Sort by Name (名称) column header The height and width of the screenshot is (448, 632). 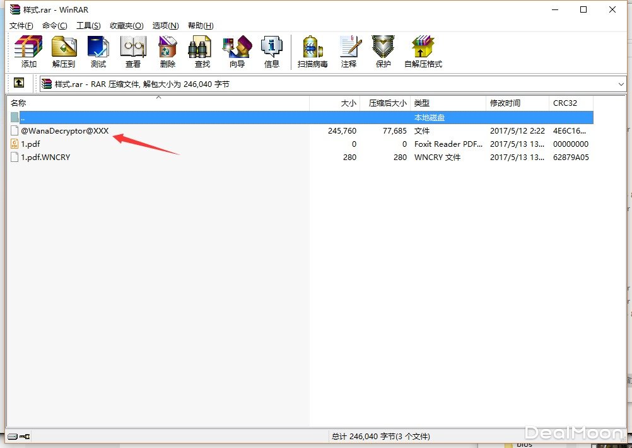[19, 103]
